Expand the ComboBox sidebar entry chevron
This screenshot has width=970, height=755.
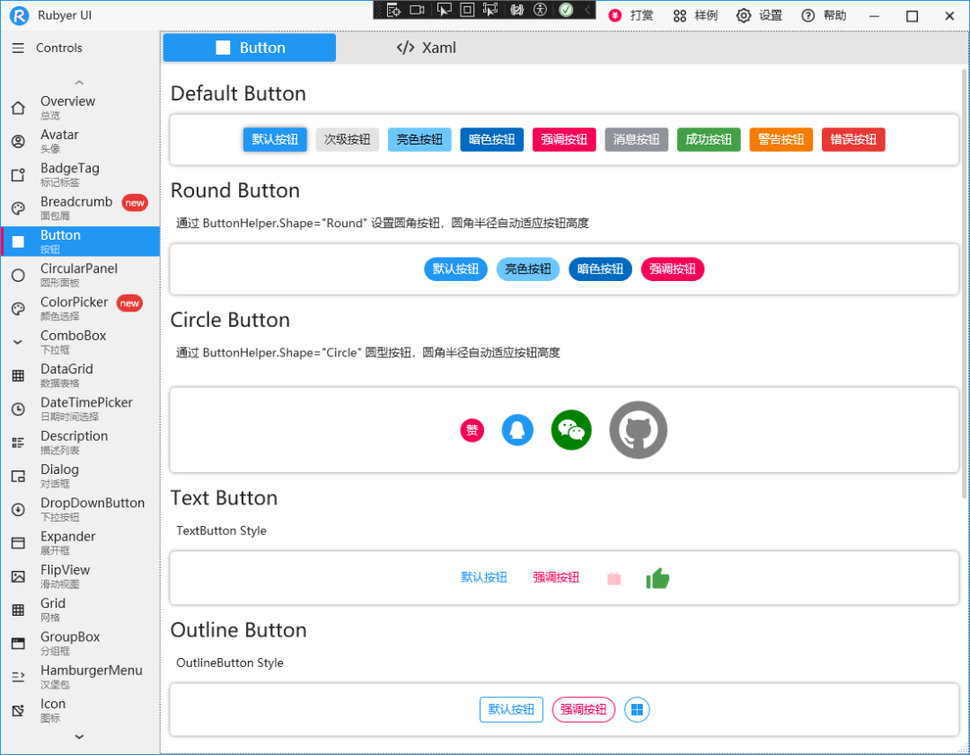point(15,342)
